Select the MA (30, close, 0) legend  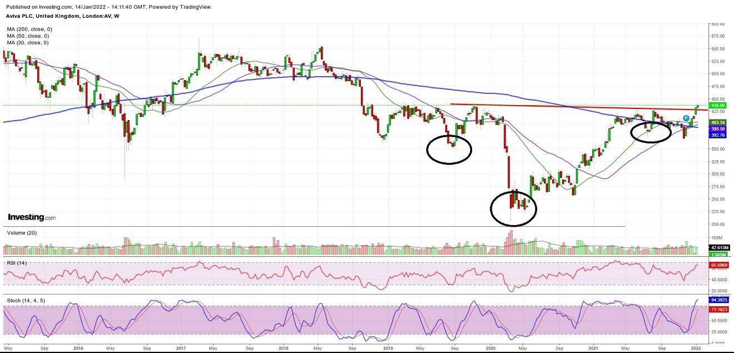click(28, 43)
